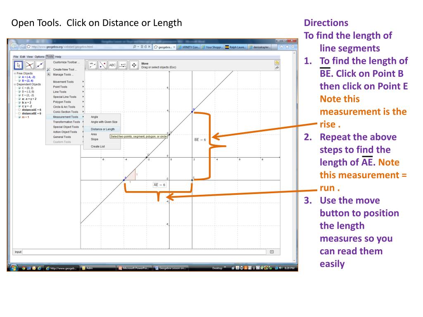This screenshot has width=423, height=317.
Task: Click the taskbar volume speaker icon
Action: (281, 268)
